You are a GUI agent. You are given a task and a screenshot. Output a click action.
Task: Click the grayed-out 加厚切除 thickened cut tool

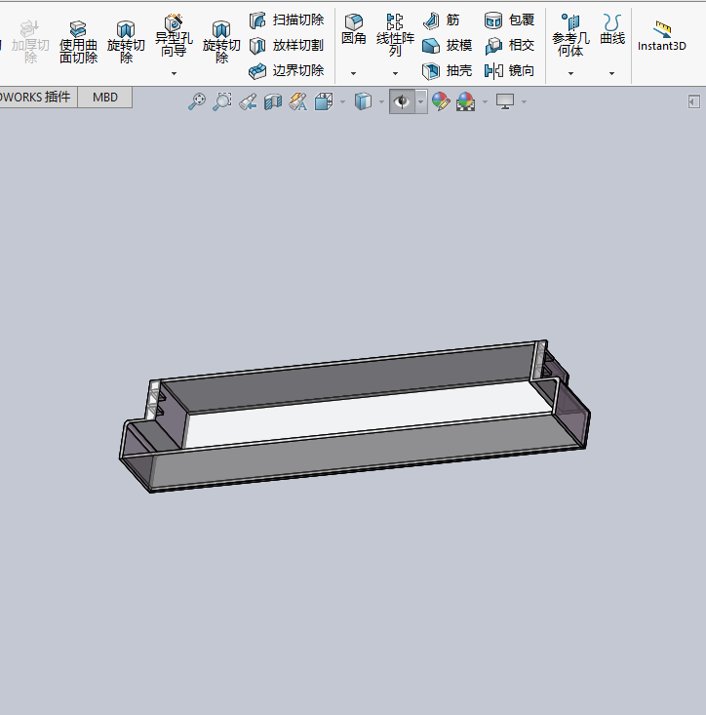[x=30, y=42]
